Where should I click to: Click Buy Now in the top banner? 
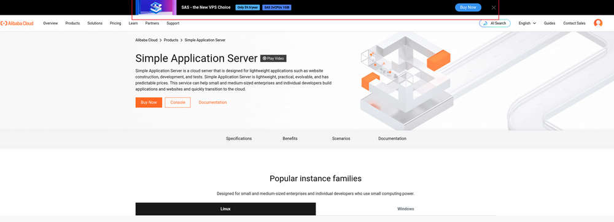[x=468, y=7]
